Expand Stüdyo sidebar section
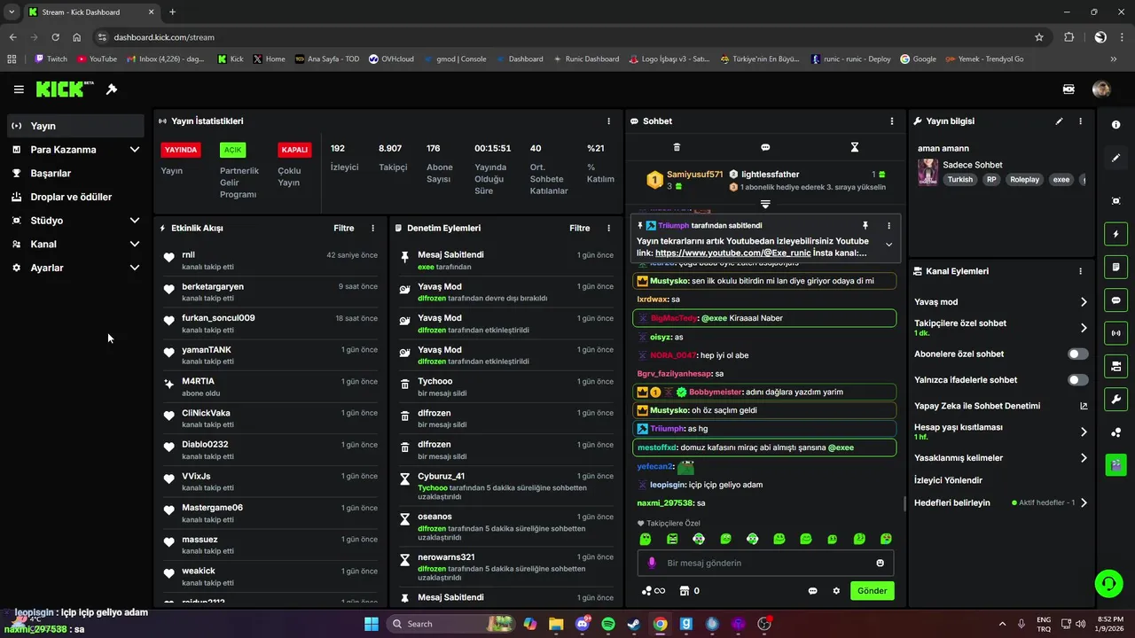This screenshot has width=1135, height=638. pos(135,221)
